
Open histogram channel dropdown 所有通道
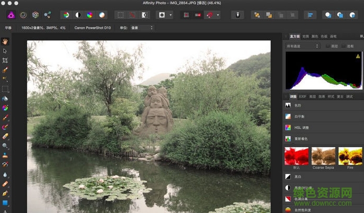(x=303, y=46)
